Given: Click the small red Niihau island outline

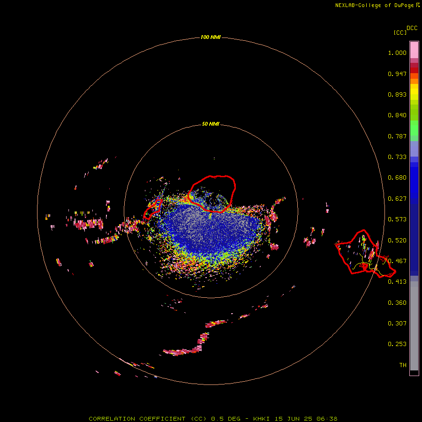Looking at the screenshot, I should pos(152,209).
